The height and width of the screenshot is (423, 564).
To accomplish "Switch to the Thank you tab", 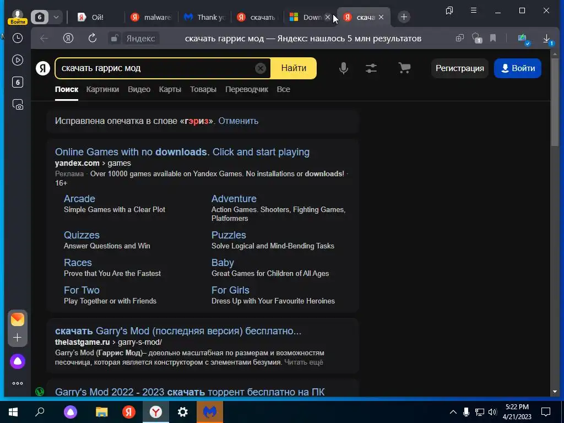I will (x=205, y=17).
